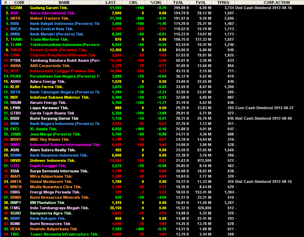The height and width of the screenshot is (237, 304).
Task: Click the name Tambang Batubara Bukit Asam
Action: click(65, 60)
